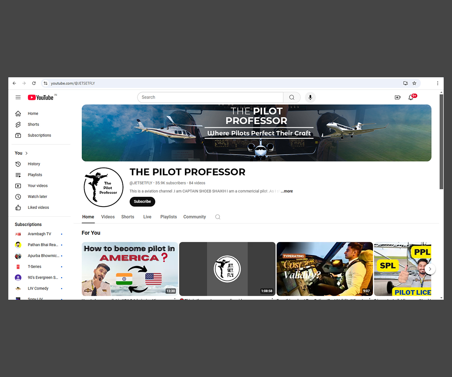Open the YouTube hamburger guide menu
The height and width of the screenshot is (377, 452).
coord(18,97)
